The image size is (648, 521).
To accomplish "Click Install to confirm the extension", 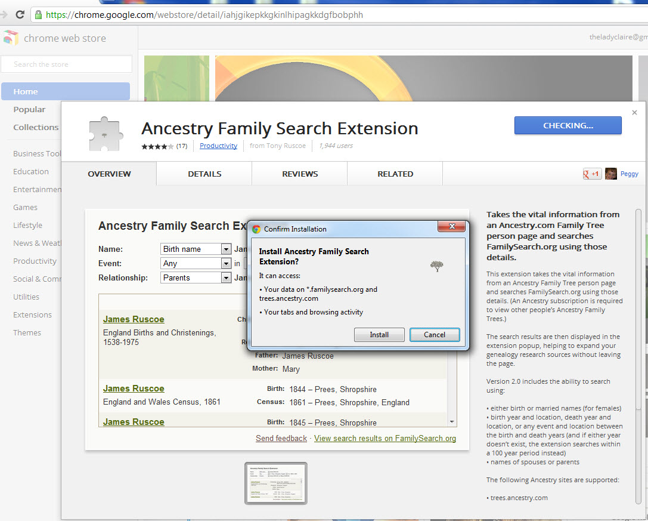I will [379, 334].
